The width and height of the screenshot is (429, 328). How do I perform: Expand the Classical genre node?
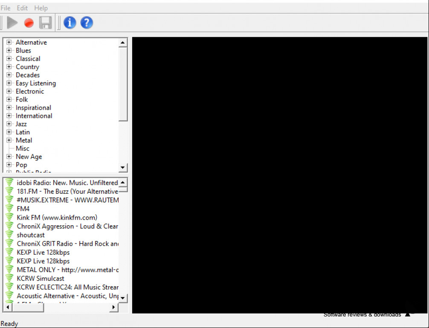point(9,58)
